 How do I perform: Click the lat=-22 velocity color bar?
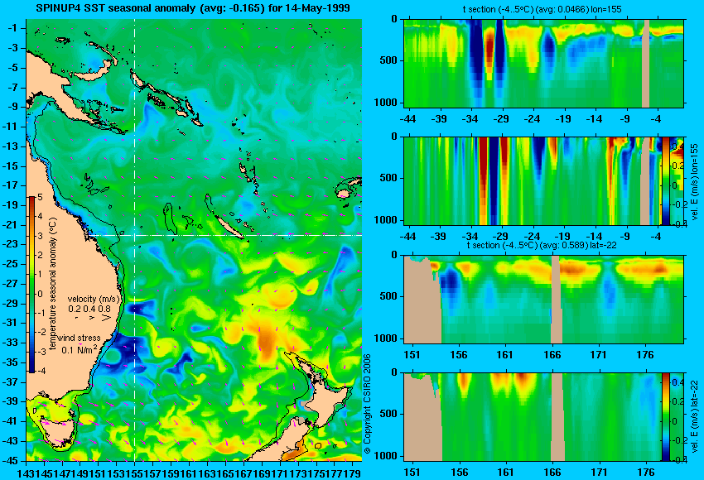pyautogui.click(x=666, y=417)
